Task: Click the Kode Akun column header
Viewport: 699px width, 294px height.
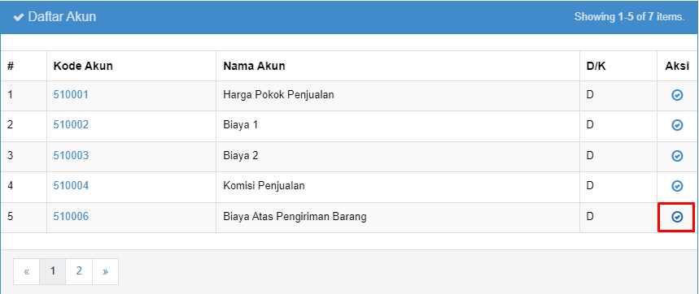Action: click(83, 67)
